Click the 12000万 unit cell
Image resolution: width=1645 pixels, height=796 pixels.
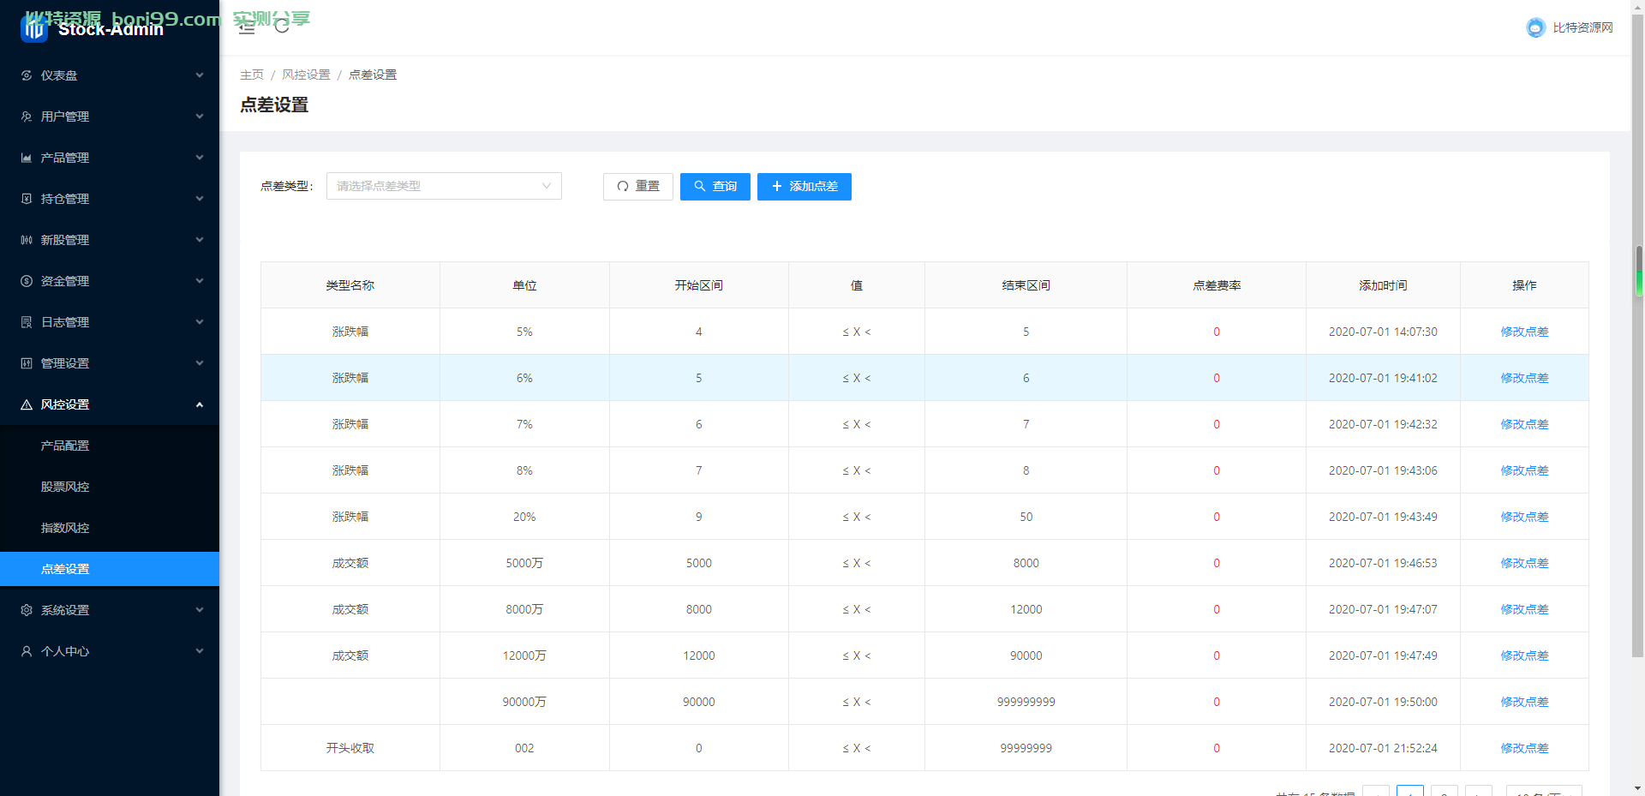coord(524,655)
